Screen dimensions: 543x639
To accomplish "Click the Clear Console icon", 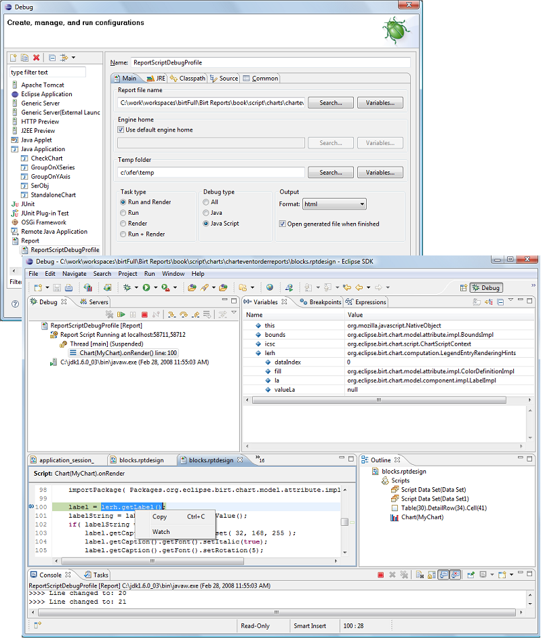I will click(x=420, y=575).
